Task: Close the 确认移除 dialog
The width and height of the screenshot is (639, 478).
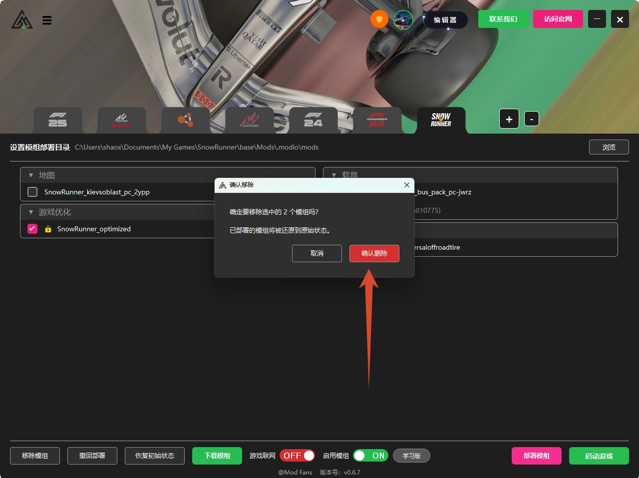Action: 407,185
